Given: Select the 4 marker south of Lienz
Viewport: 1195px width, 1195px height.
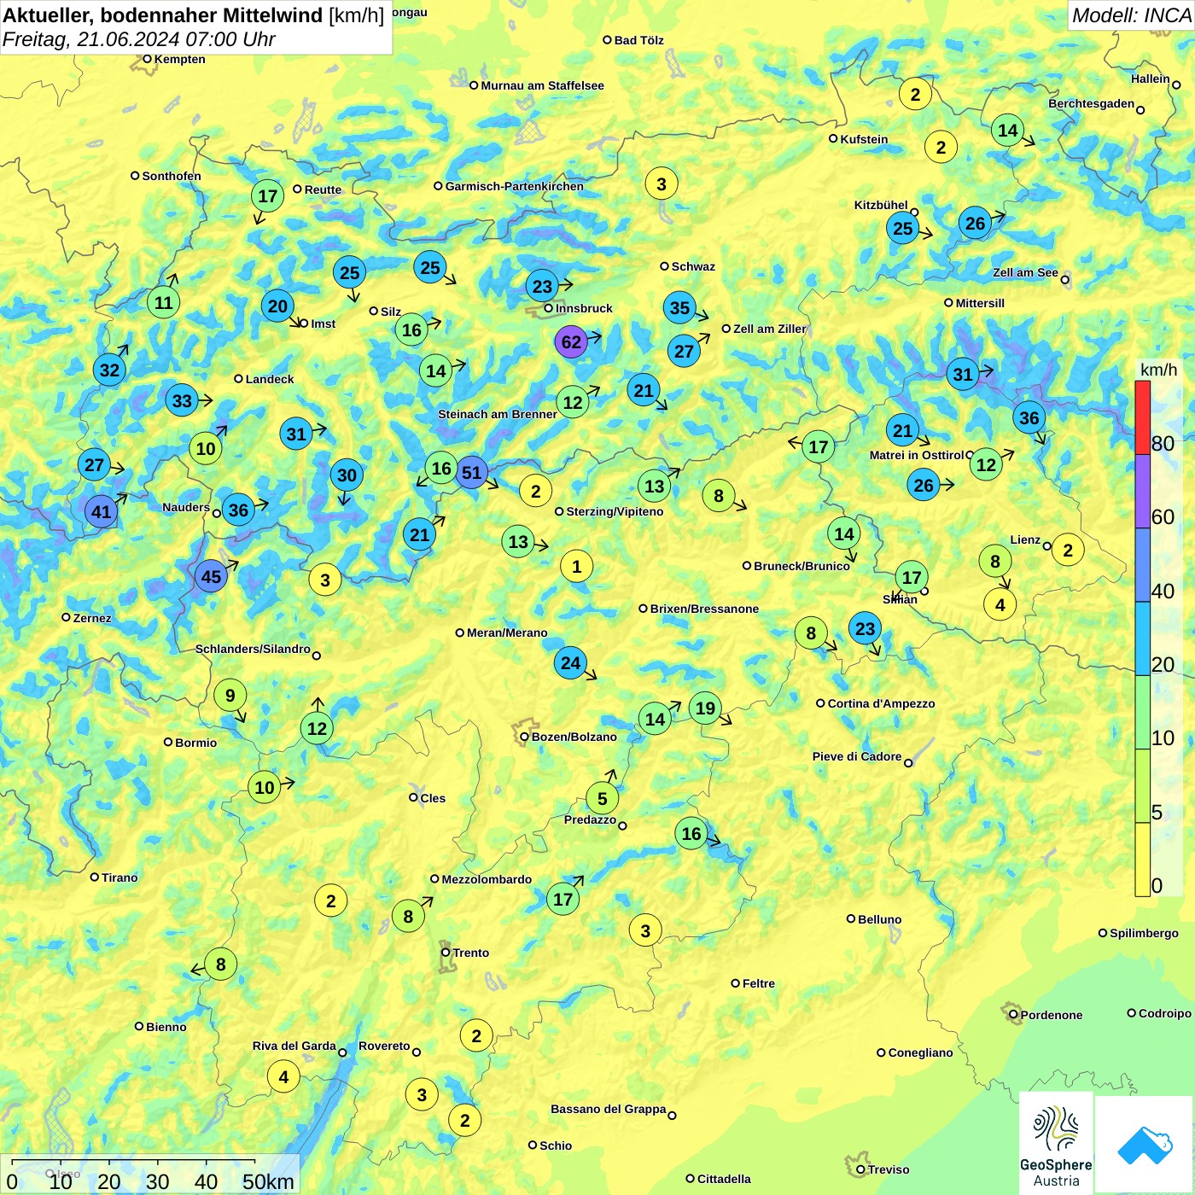Looking at the screenshot, I should [x=1000, y=604].
